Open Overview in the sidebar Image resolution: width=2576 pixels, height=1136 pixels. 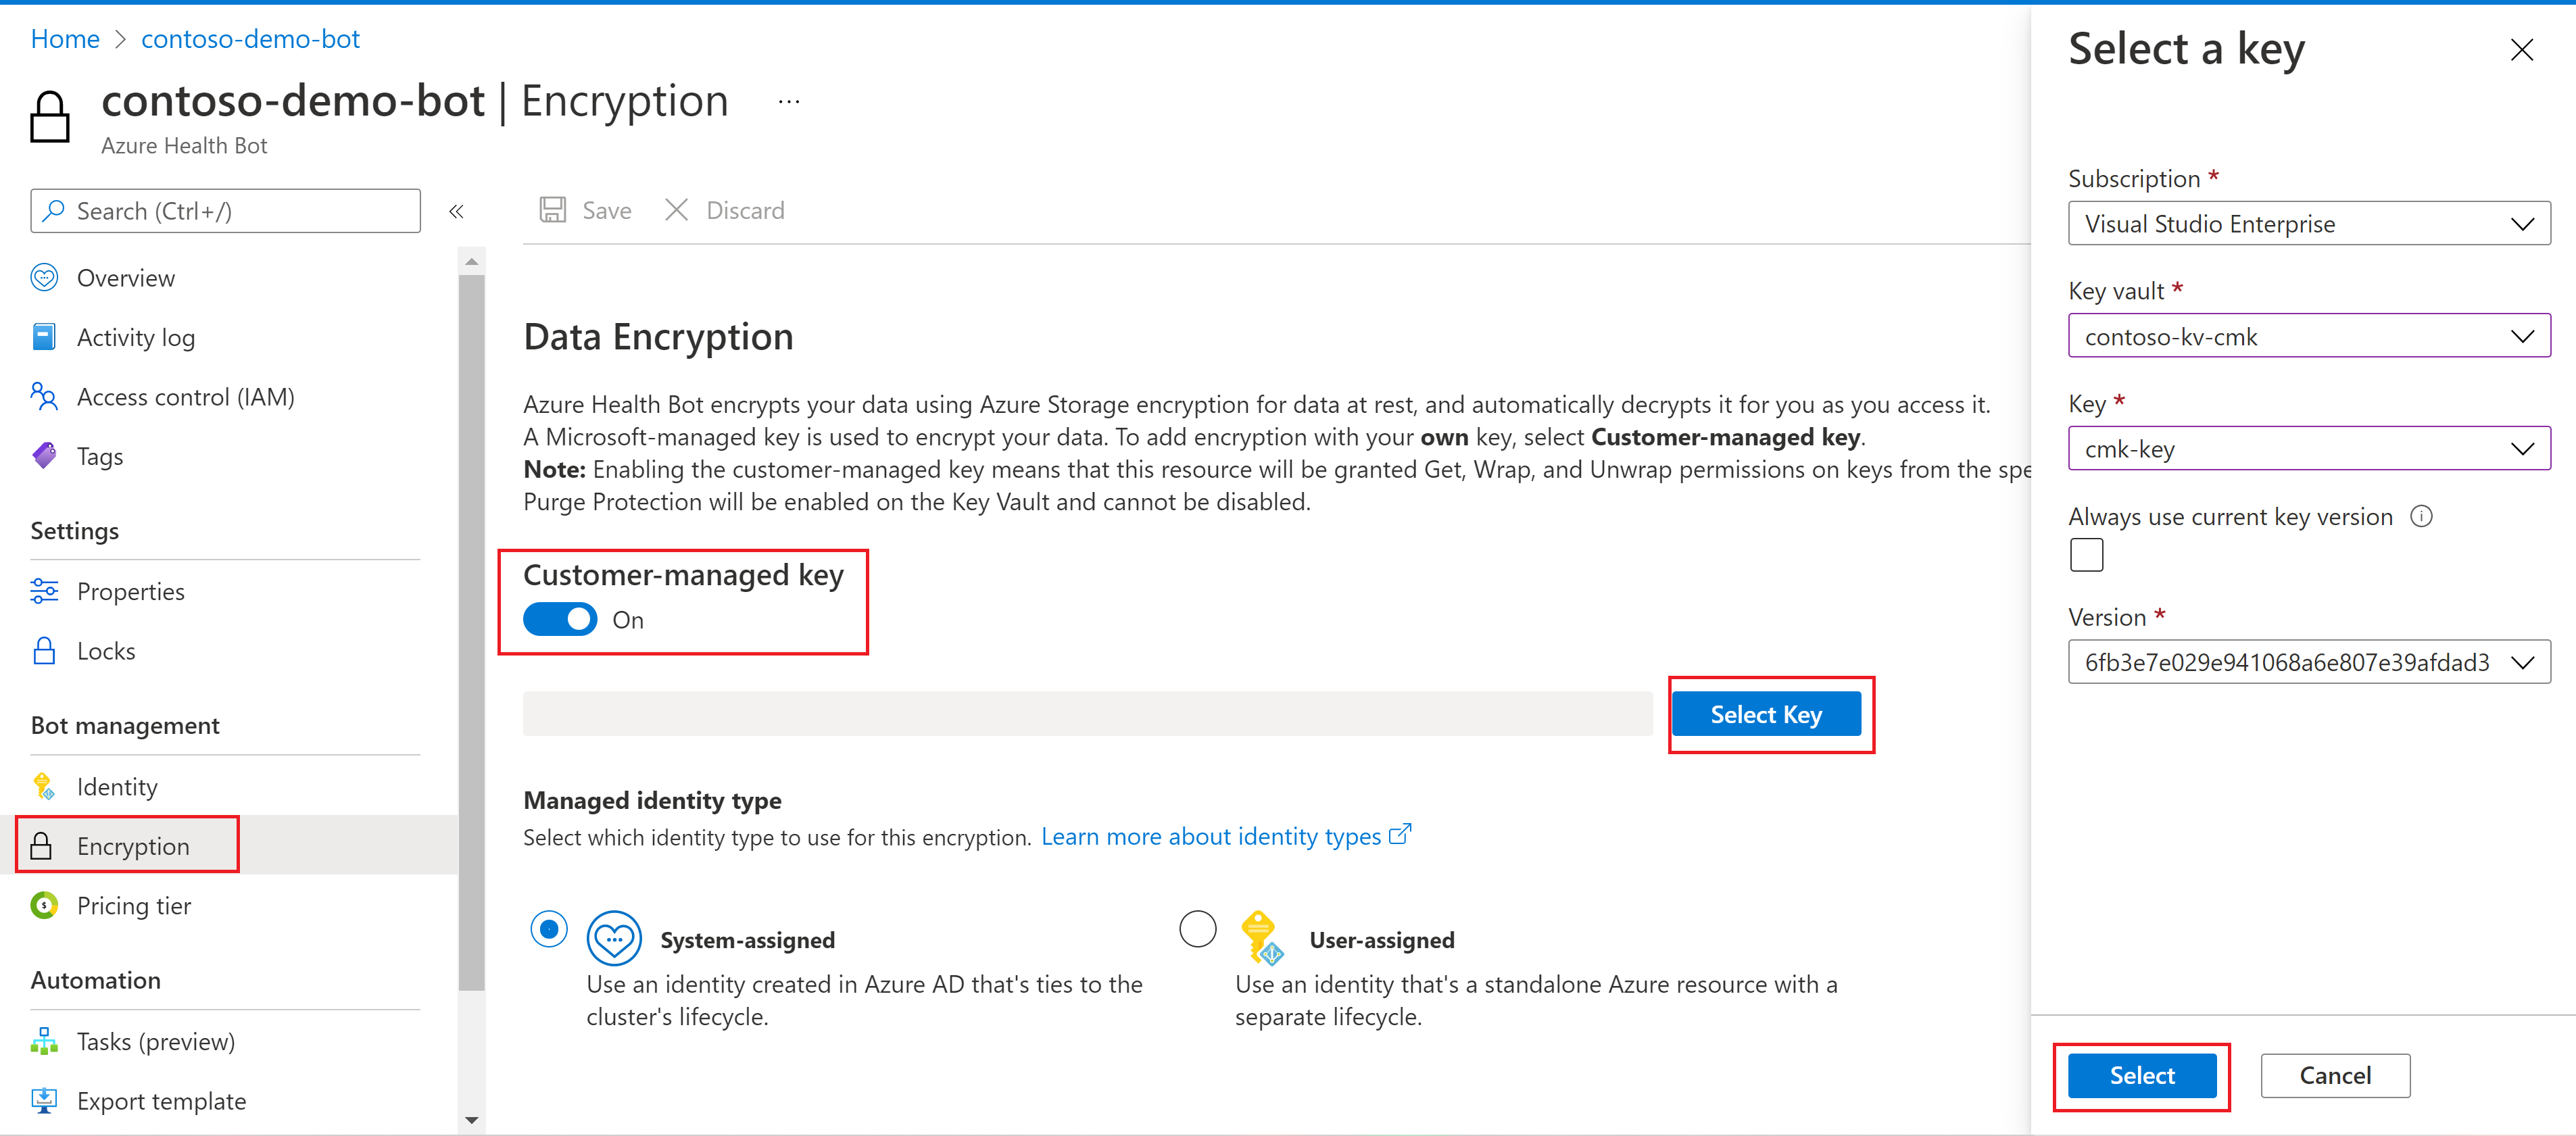pyautogui.click(x=126, y=278)
